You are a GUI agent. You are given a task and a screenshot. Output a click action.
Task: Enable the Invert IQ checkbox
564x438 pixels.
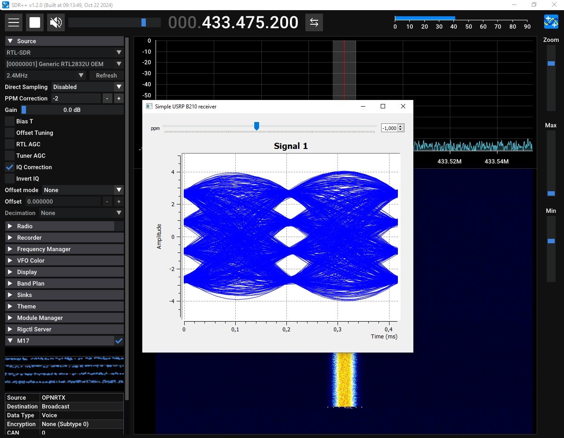(x=10, y=178)
